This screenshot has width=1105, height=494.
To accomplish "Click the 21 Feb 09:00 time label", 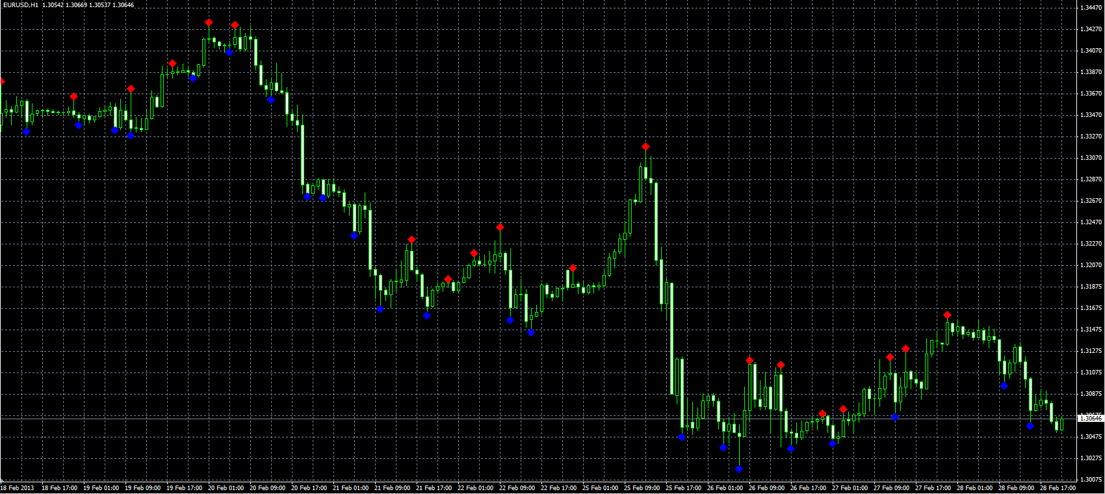I will coord(392,488).
